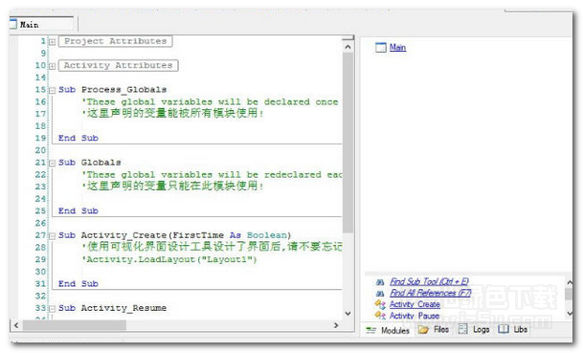The image size is (583, 353).
Task: Select the Main code tab
Action: pyautogui.click(x=40, y=25)
